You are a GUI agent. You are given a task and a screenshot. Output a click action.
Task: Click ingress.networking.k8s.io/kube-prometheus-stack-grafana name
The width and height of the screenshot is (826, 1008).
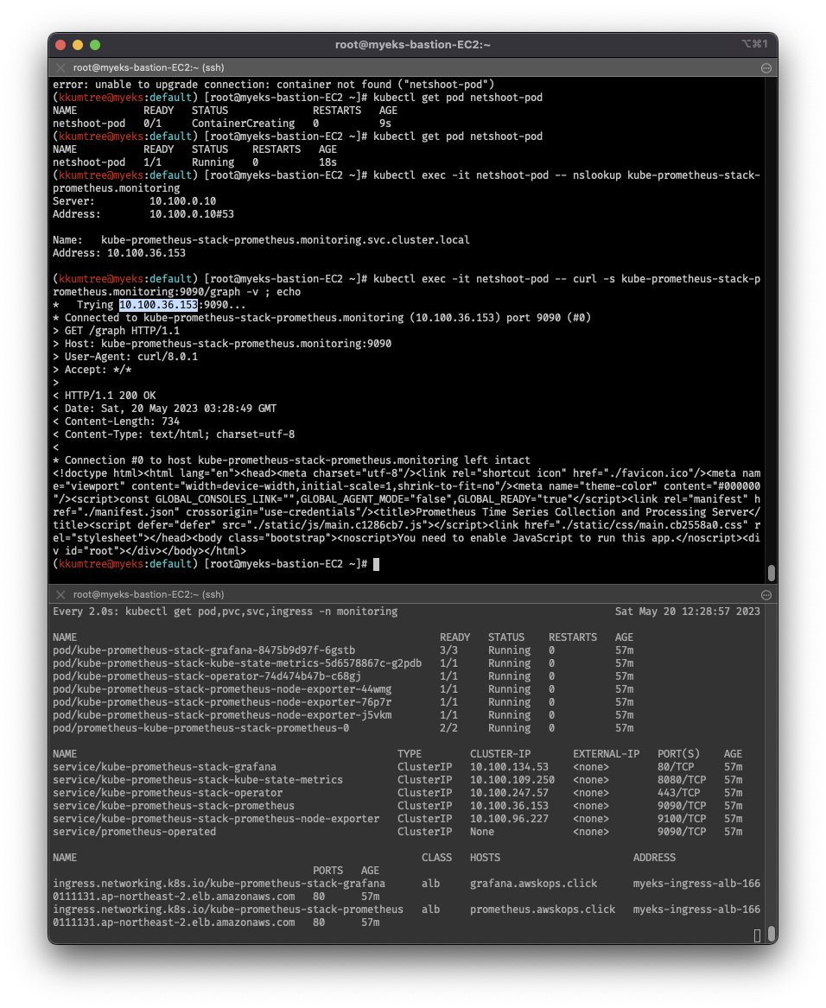(x=219, y=884)
